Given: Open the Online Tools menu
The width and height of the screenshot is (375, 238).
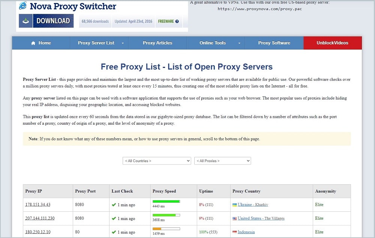Looking at the screenshot, I should (216, 43).
